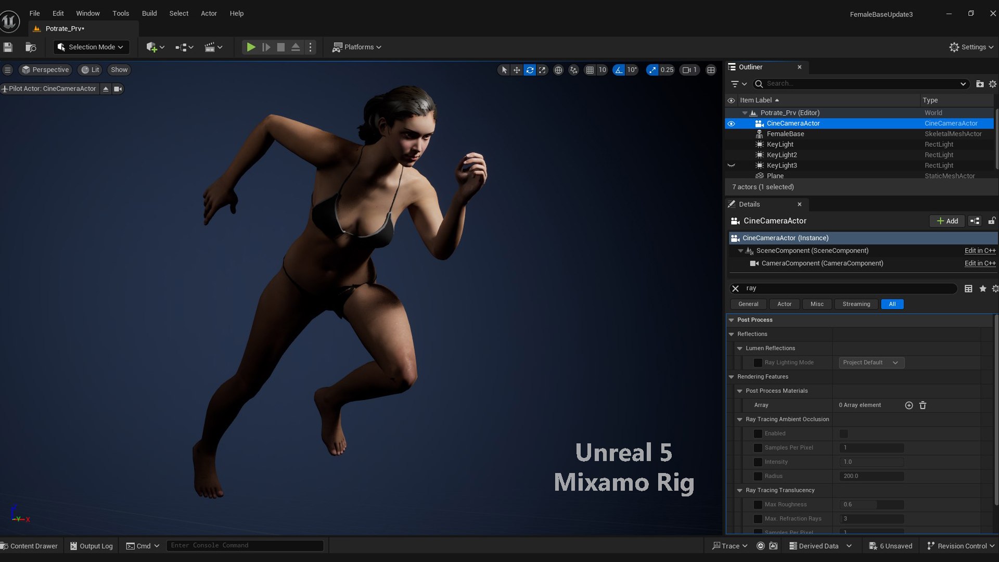Screen dimensions: 999x562
Task: Toggle KeyLight3 hidden visibility icon
Action: 731,165
